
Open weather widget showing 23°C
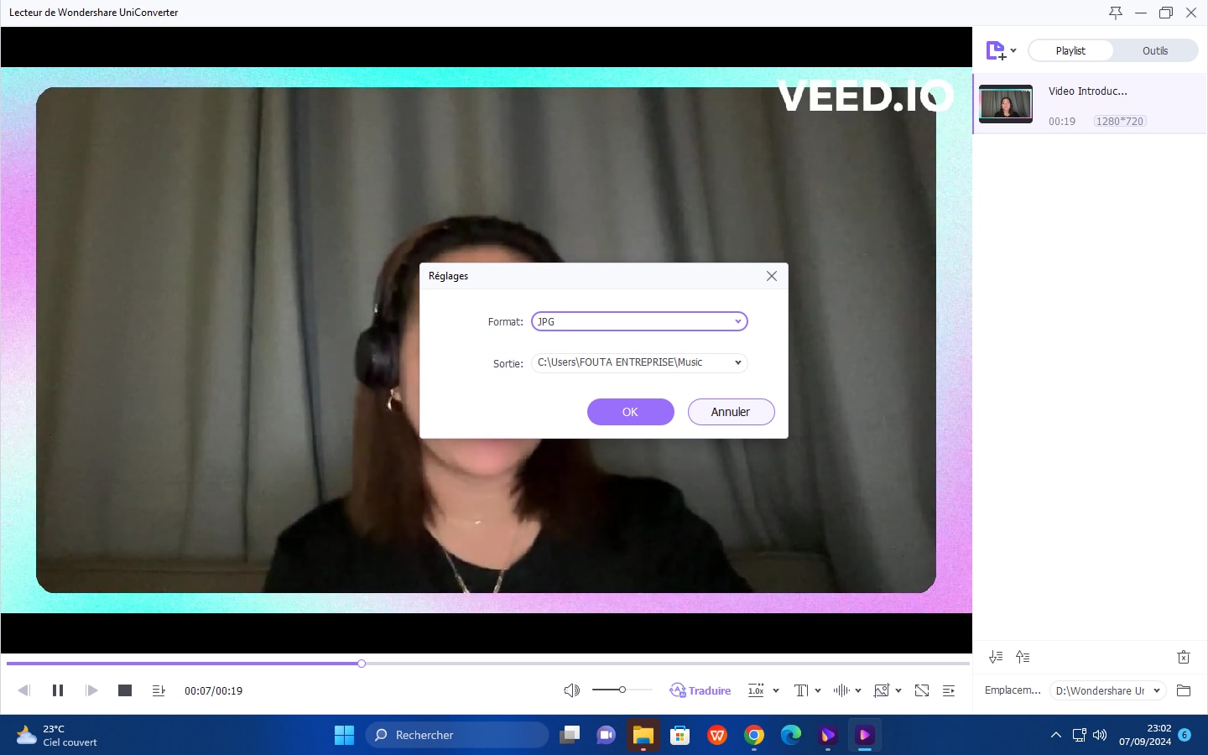tap(57, 735)
